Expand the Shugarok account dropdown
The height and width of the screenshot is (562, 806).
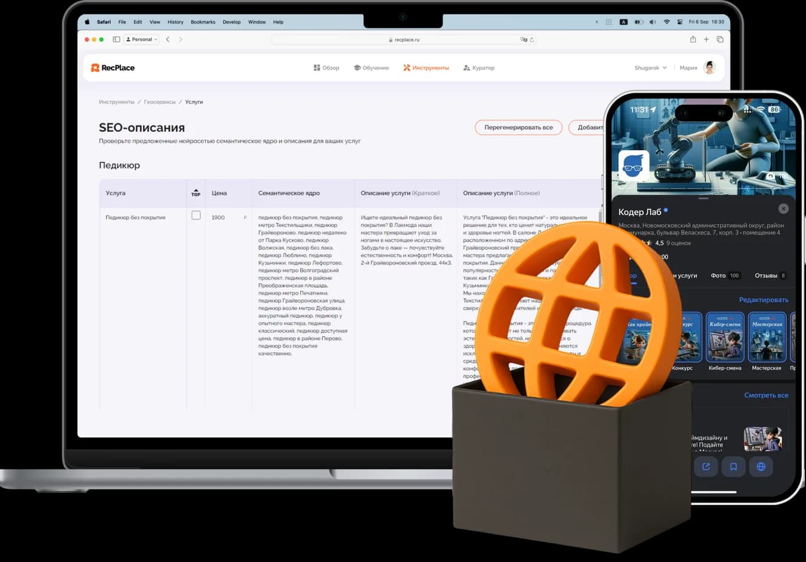pos(650,68)
